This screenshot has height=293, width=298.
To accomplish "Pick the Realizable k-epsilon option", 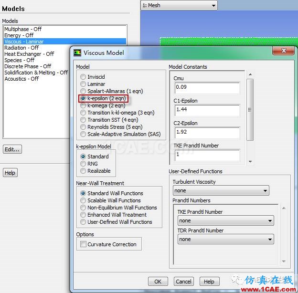I will pos(83,171).
